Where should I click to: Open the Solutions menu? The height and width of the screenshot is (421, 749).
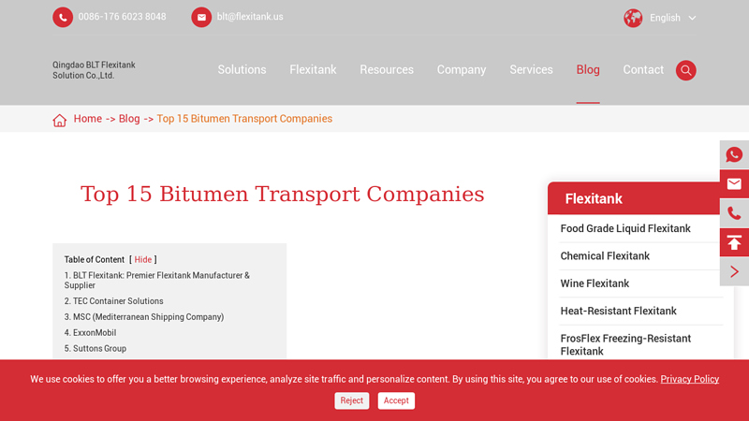coord(242,69)
